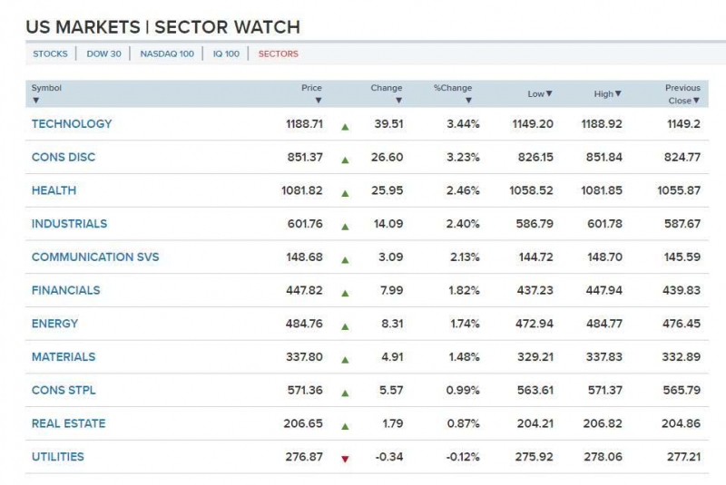Viewport: 726px width, 485px height.
Task: Sort table by Price column arrow
Action: 318,101
